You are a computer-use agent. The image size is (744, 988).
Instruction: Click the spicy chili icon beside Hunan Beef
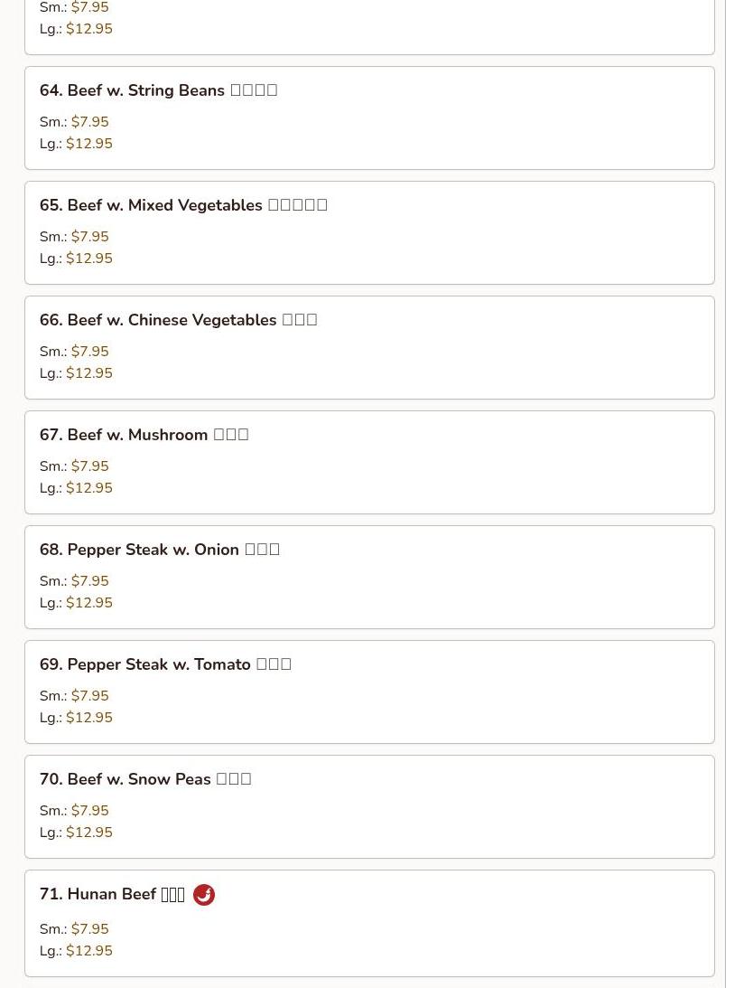tap(204, 894)
